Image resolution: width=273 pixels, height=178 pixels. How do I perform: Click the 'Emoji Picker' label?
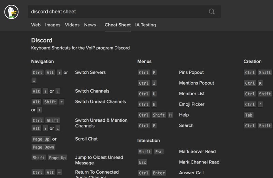click(192, 104)
